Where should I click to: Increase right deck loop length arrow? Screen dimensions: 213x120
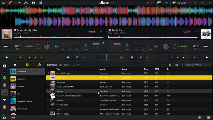click(183, 58)
